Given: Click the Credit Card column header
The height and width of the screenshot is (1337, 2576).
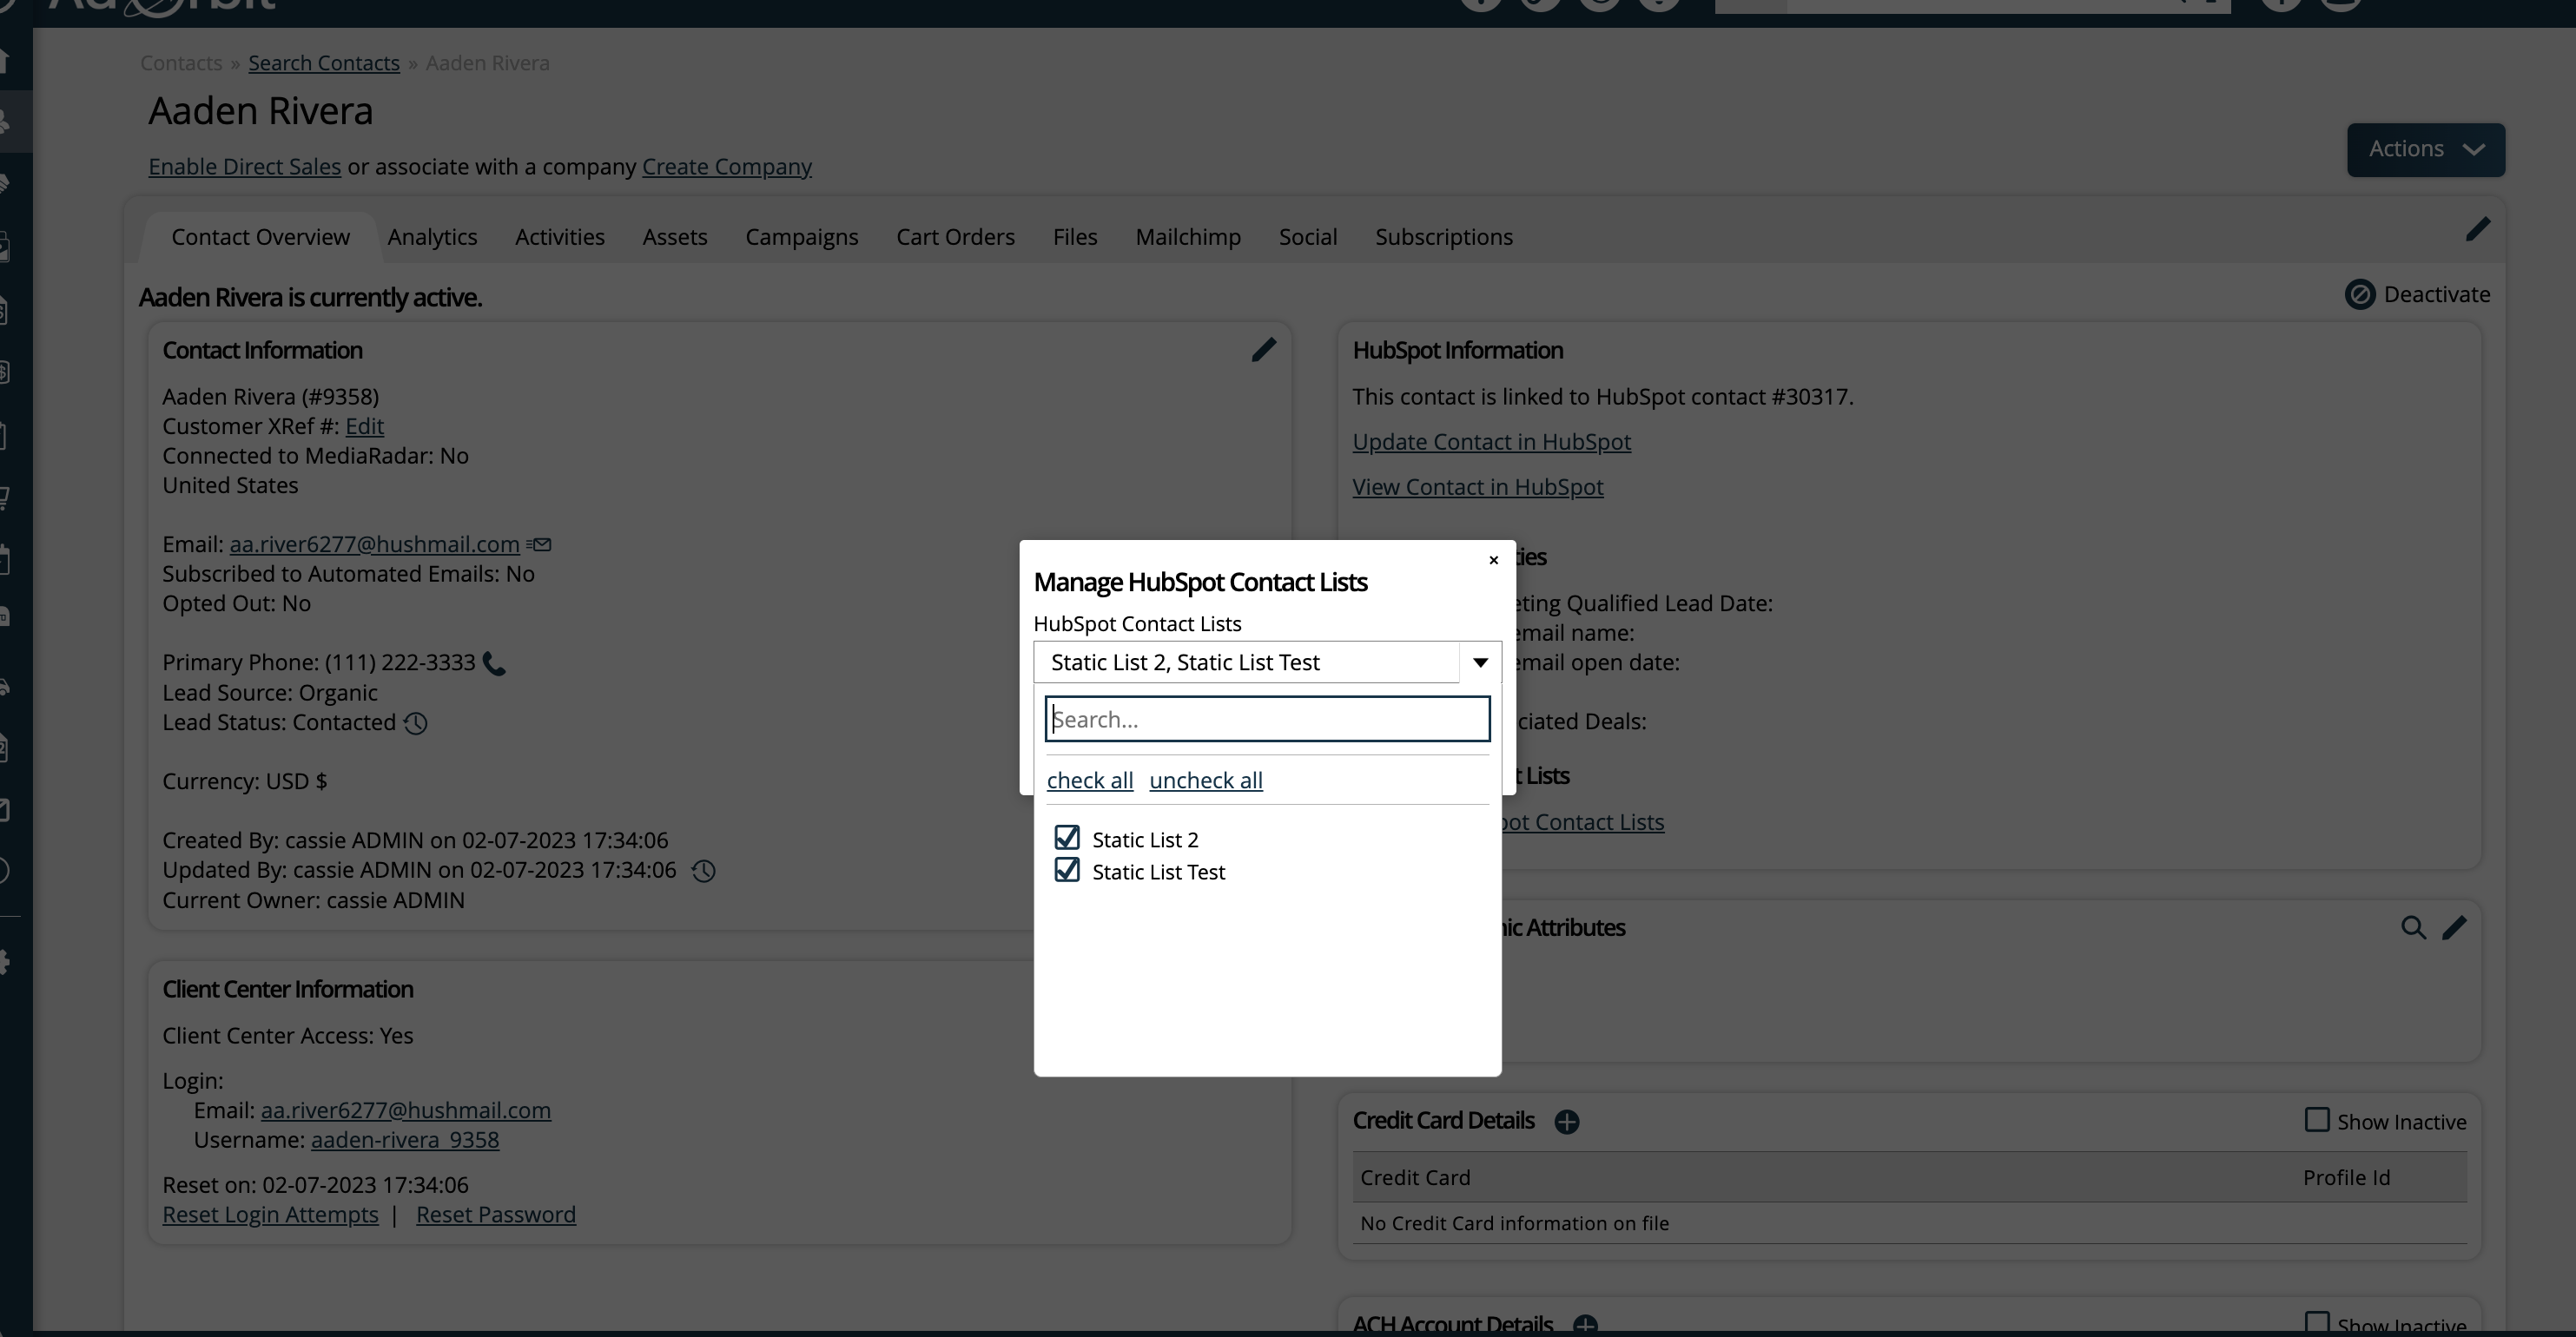Looking at the screenshot, I should 1415,1178.
